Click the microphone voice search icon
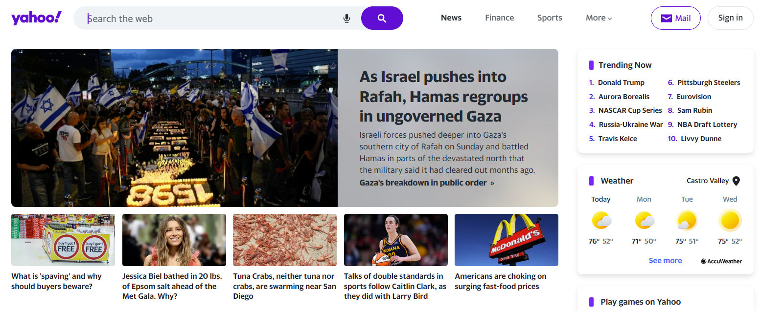This screenshot has height=311, width=760. tap(346, 19)
